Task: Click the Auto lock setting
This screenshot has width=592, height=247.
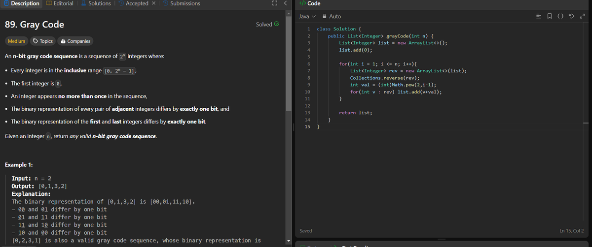Action: 332,17
